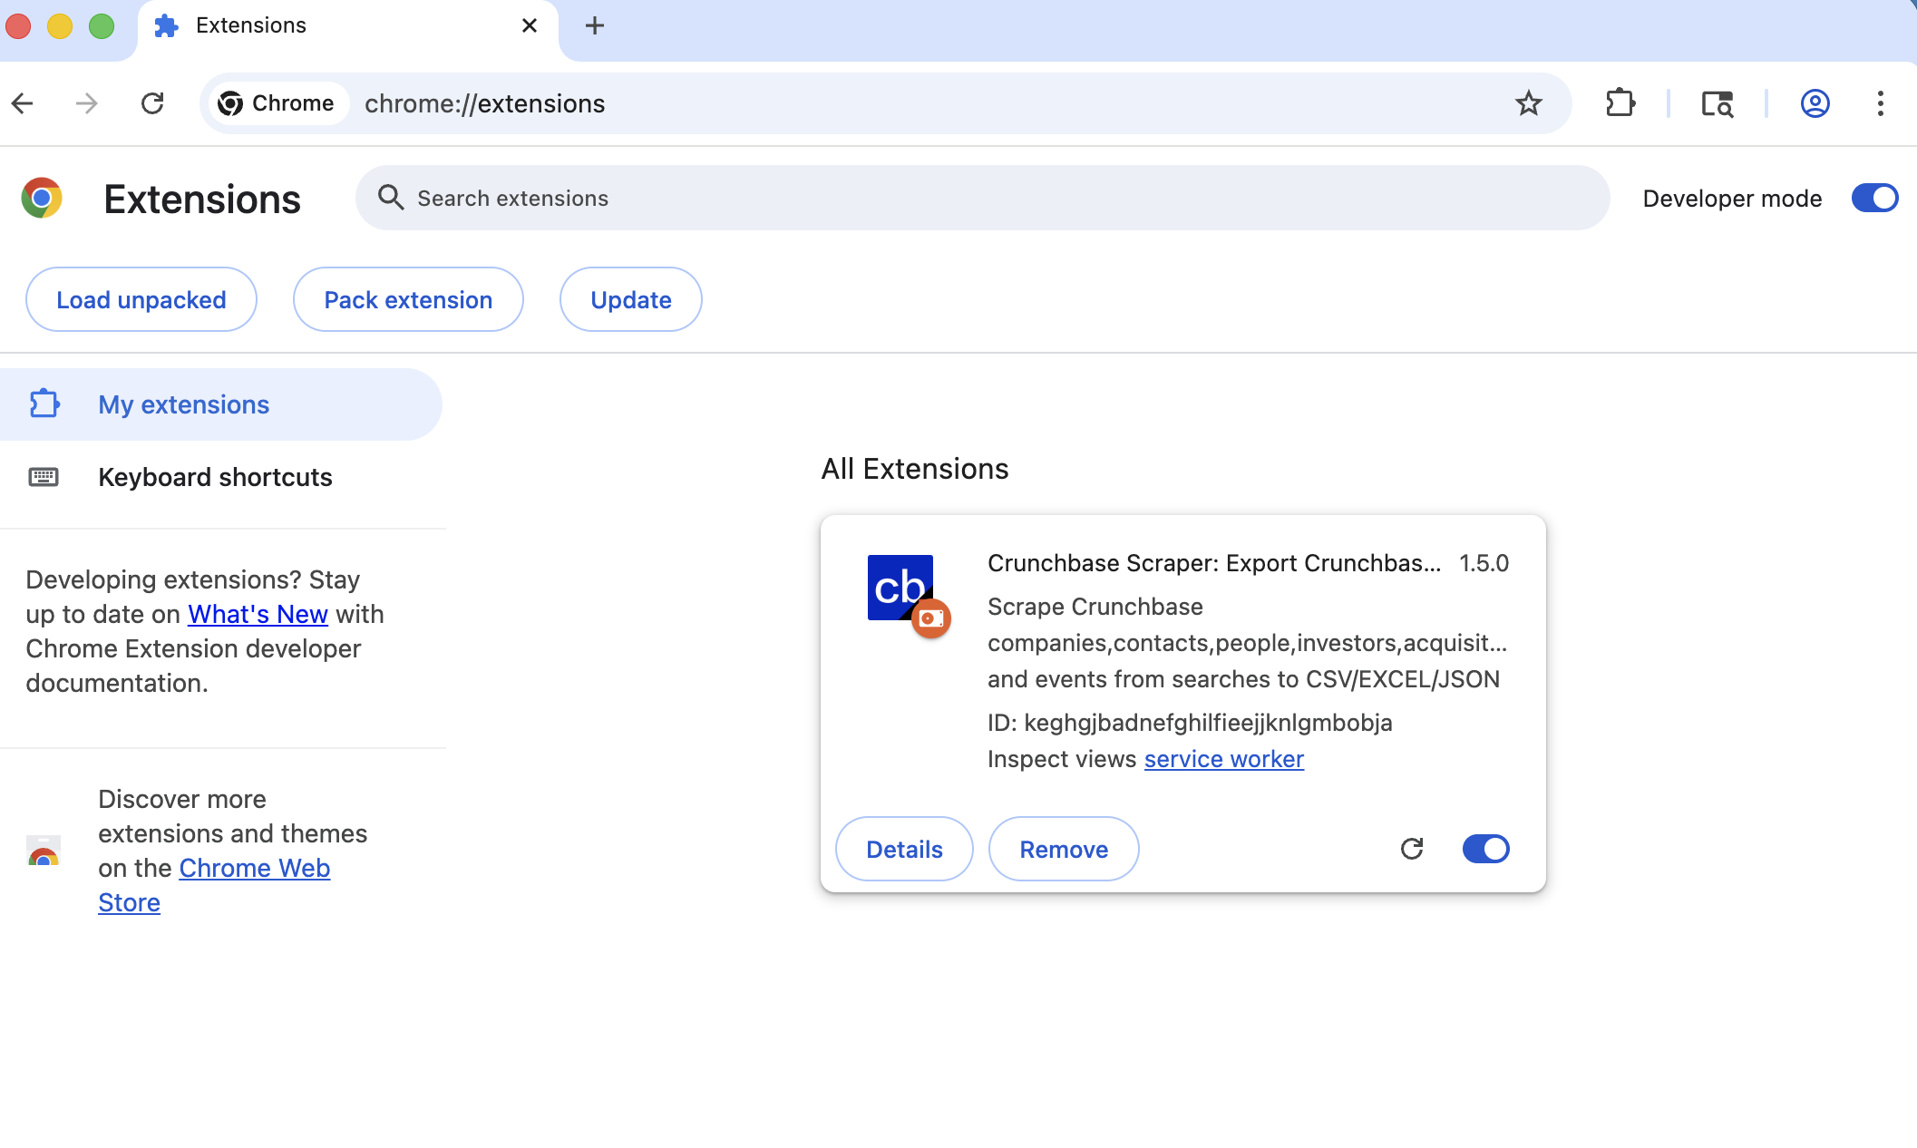Select the My extensions sidebar item

(x=221, y=404)
